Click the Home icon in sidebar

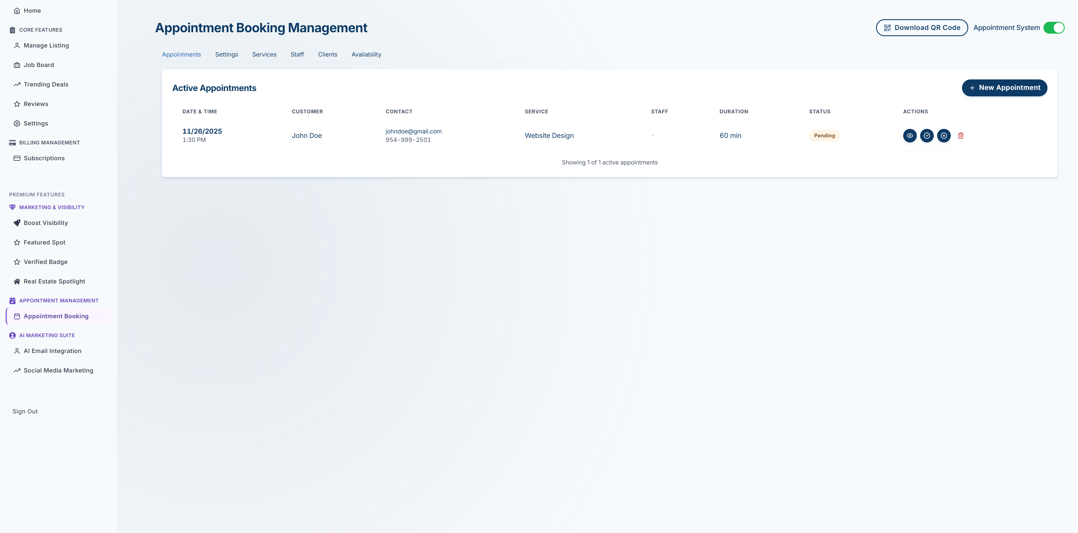[x=17, y=11]
